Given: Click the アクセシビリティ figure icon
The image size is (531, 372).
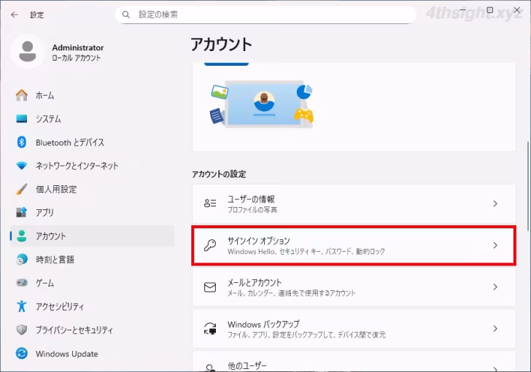Looking at the screenshot, I should pos(22,306).
